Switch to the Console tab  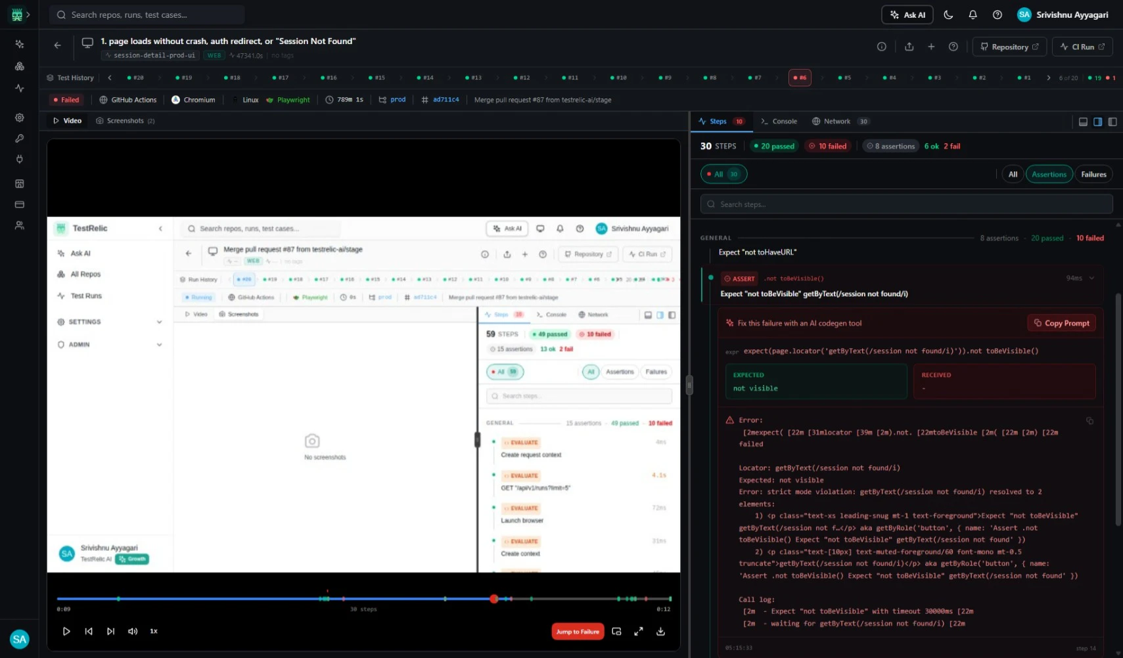pyautogui.click(x=779, y=121)
